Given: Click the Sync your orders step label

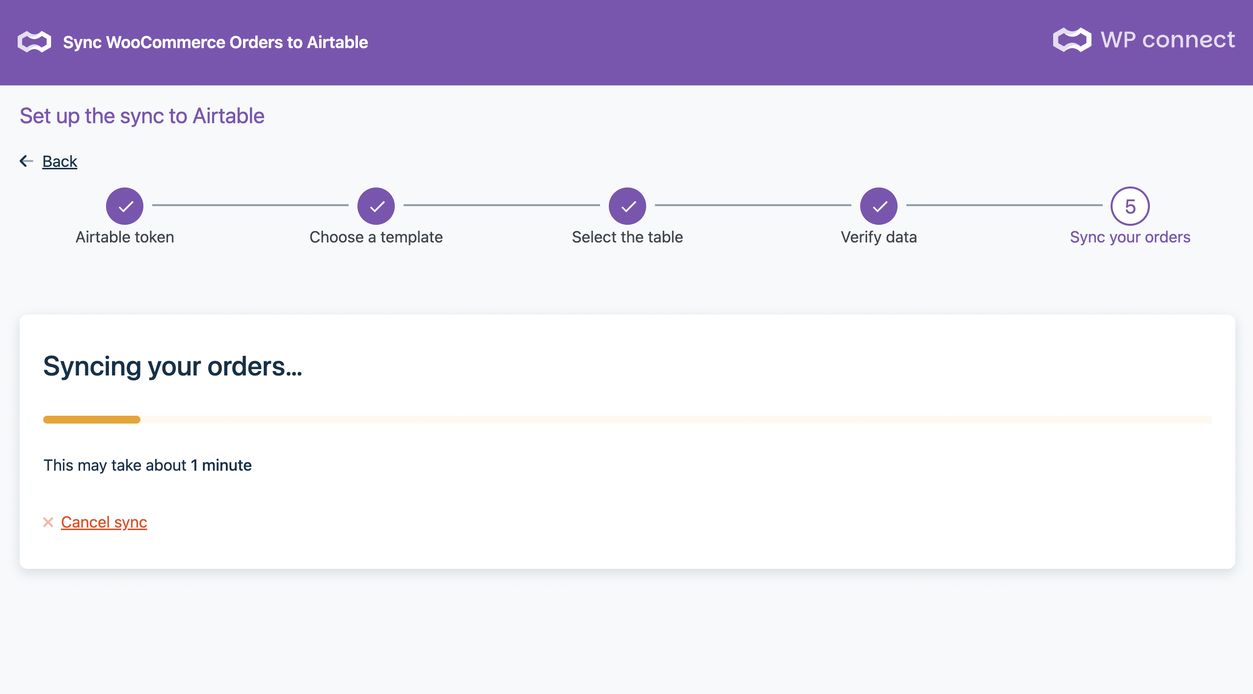Looking at the screenshot, I should (1130, 237).
